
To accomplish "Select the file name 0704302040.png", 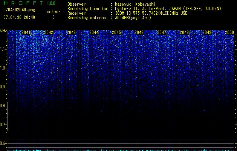I will tap(19, 10).
